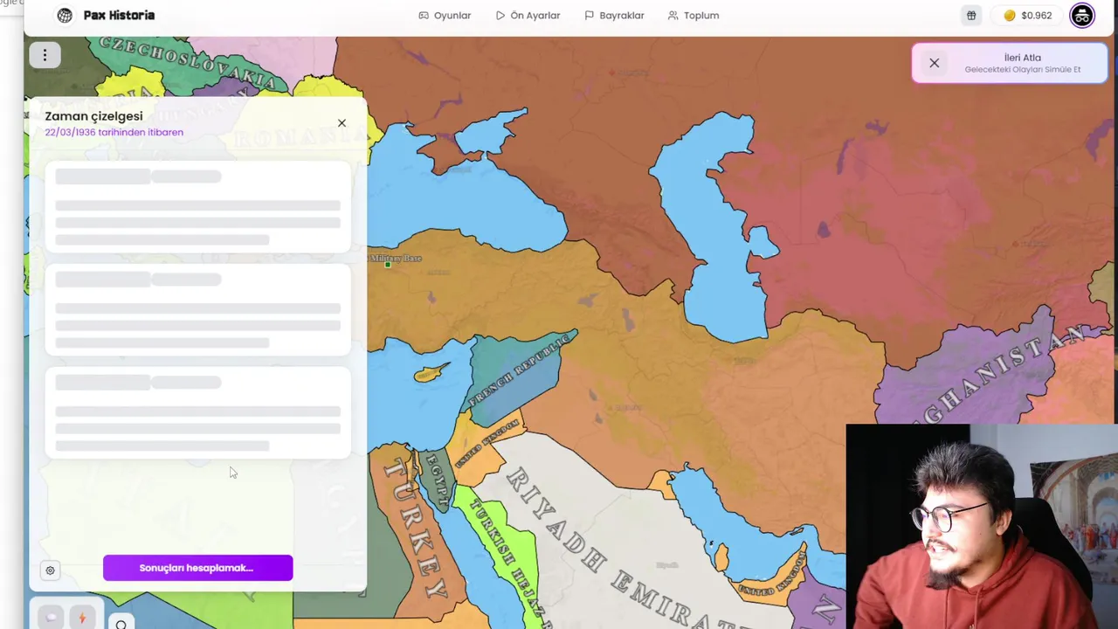Image resolution: width=1118 pixels, height=629 pixels.
Task: Select the first loading timeline card
Action: tap(197, 207)
